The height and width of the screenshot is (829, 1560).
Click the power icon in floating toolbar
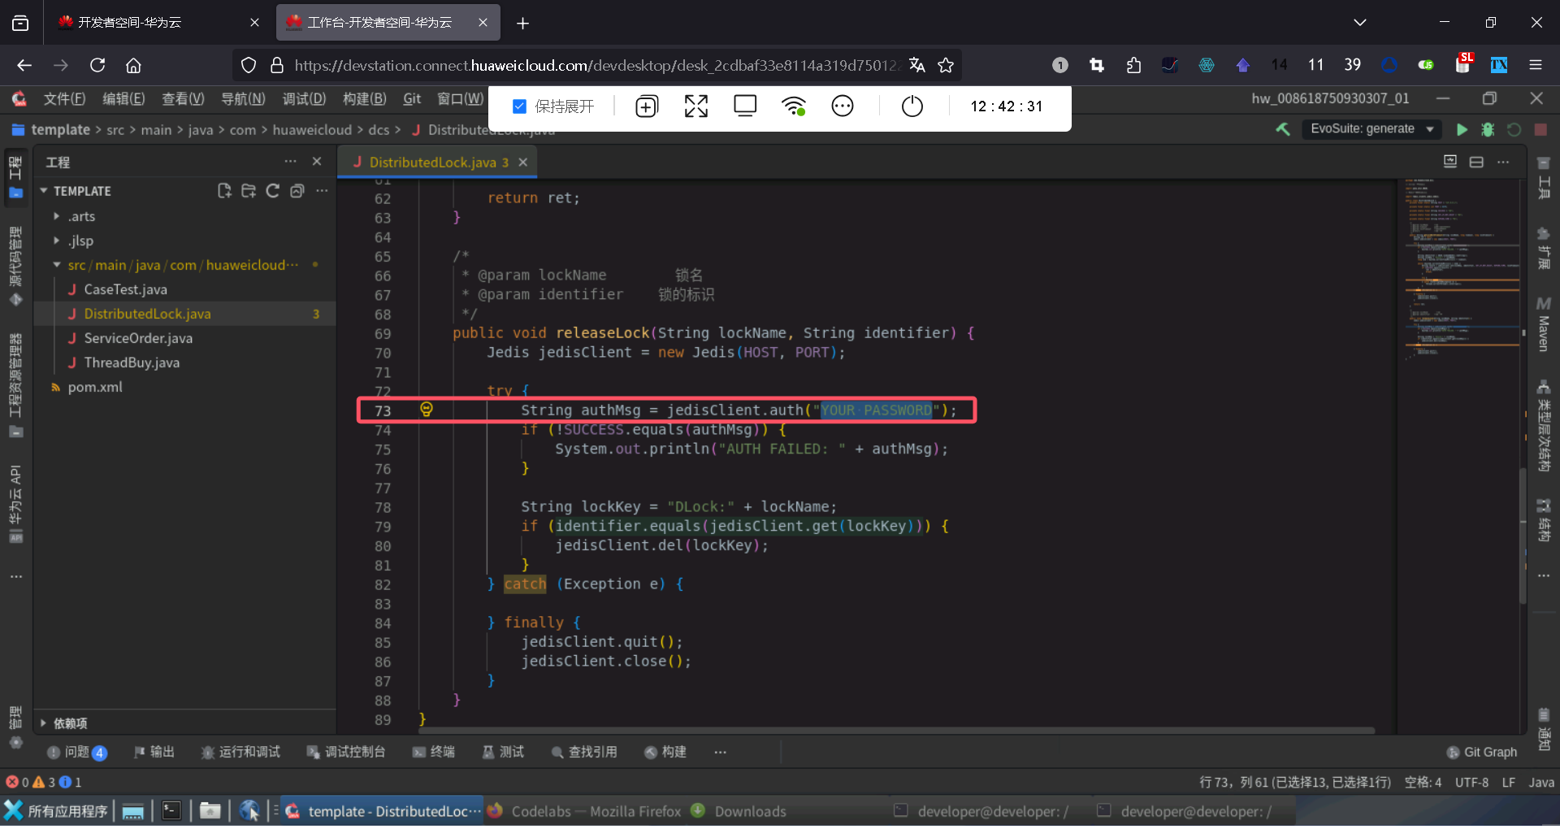[x=912, y=106]
